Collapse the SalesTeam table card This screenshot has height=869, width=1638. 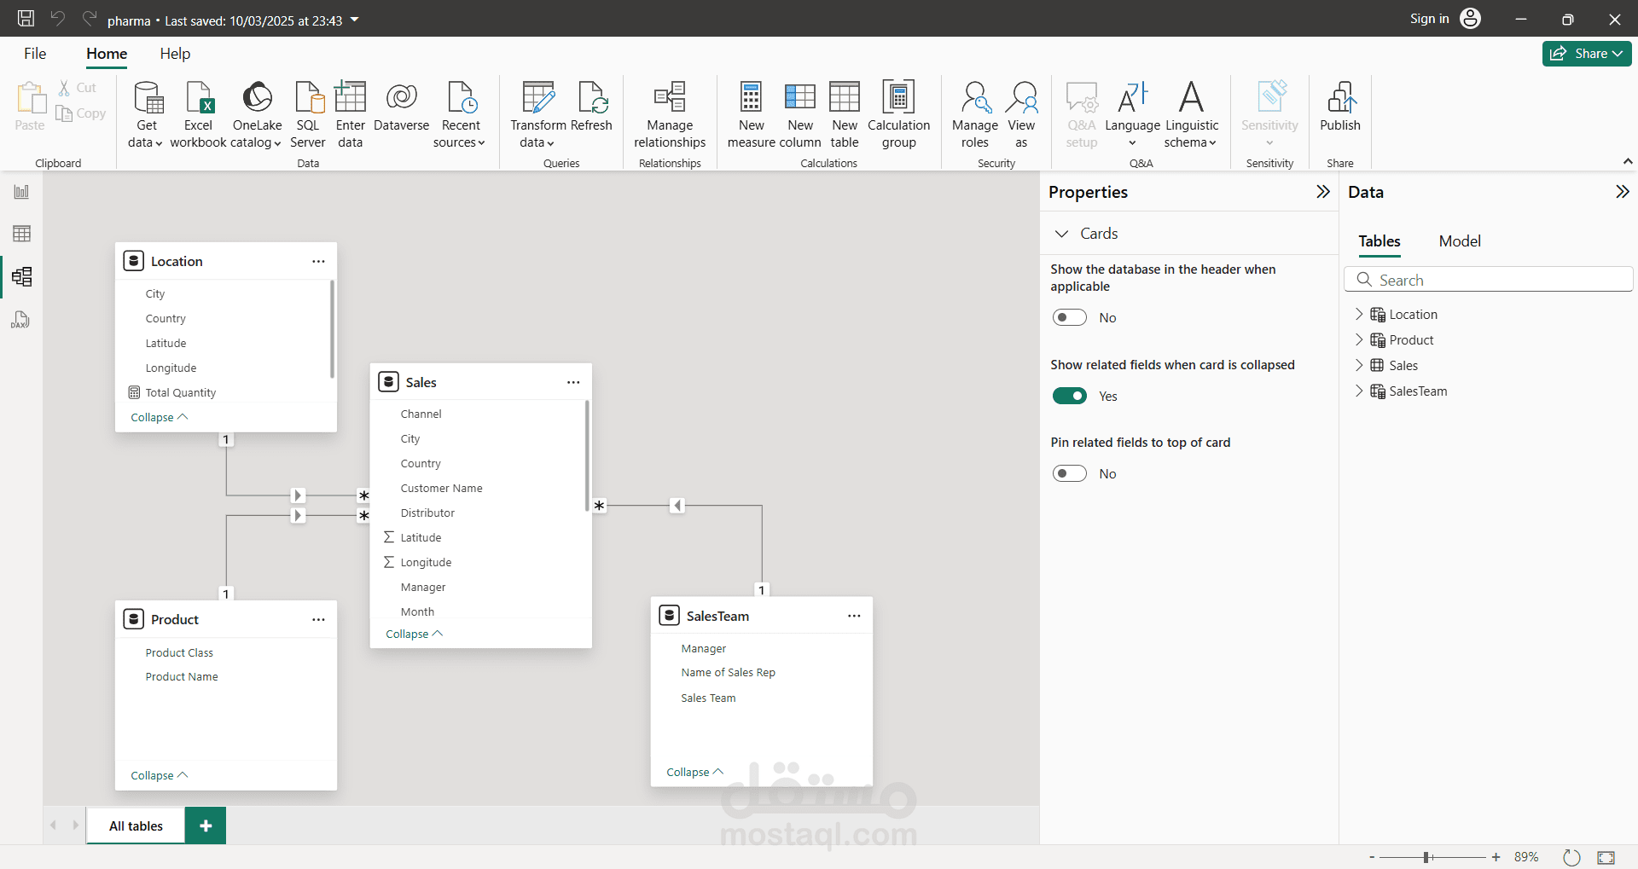click(695, 773)
